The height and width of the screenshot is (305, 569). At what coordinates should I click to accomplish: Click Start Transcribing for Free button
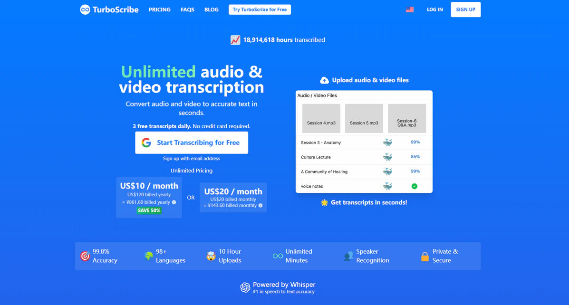tap(192, 143)
